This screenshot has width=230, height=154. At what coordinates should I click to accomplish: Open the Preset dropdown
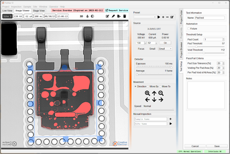tap(145, 17)
